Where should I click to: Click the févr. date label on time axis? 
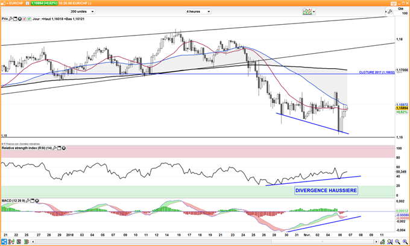point(307,235)
